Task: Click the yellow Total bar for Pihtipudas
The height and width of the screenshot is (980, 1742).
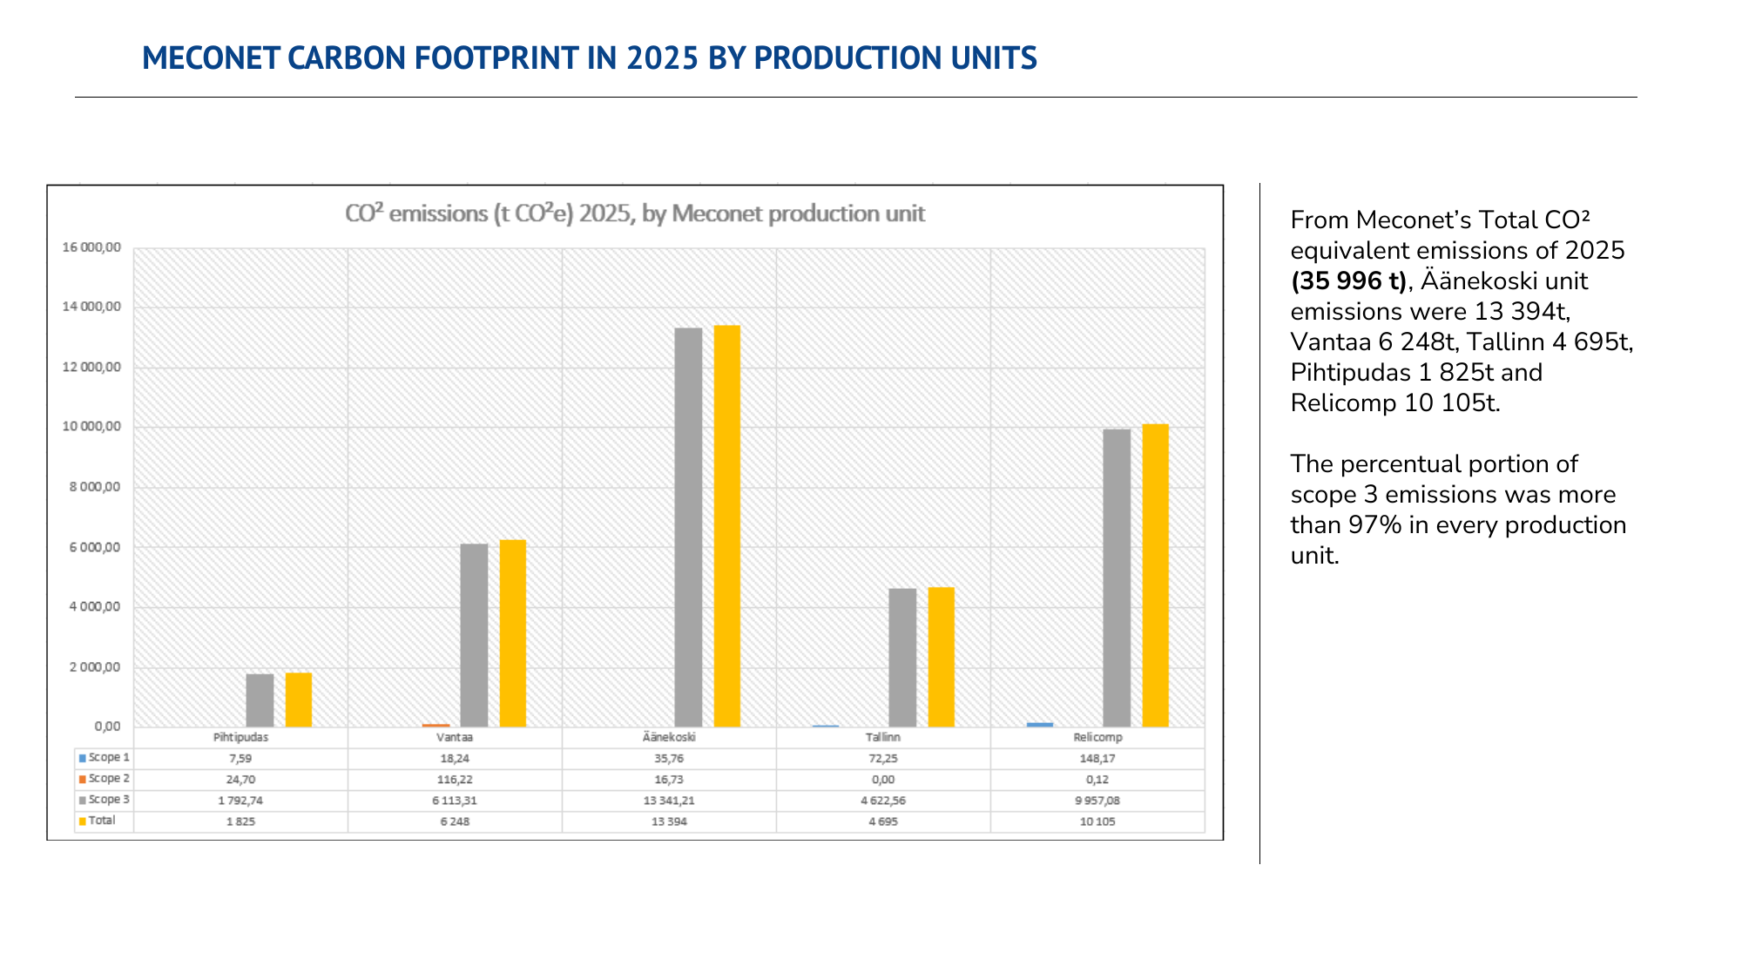Action: click(299, 700)
